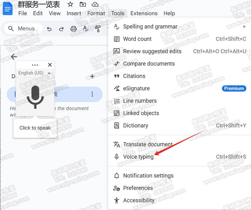Screen dimensions: 251x210
Task: Click the Translate document icon
Action: pyautogui.click(x=117, y=144)
